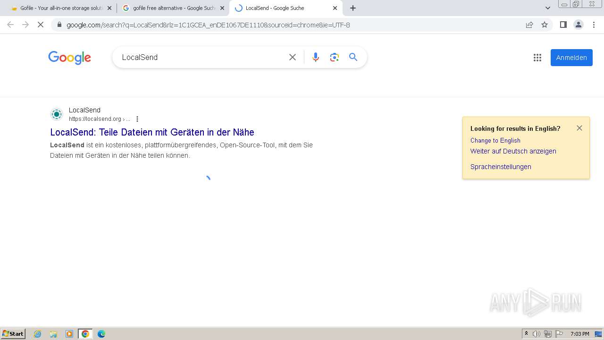Close the Gofile tab
The image size is (604, 340).
[109, 8]
